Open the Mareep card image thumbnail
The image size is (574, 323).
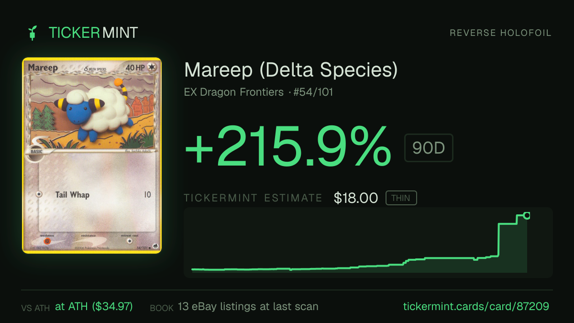[92, 156]
